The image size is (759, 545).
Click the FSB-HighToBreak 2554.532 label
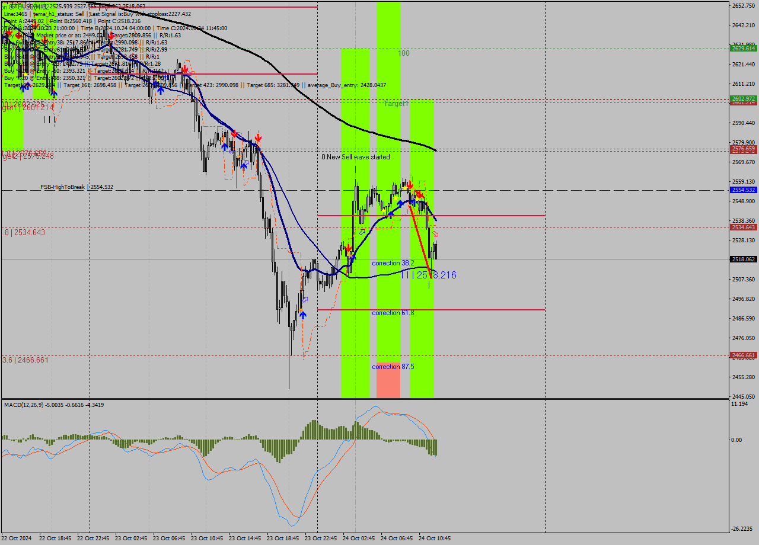pos(76,187)
